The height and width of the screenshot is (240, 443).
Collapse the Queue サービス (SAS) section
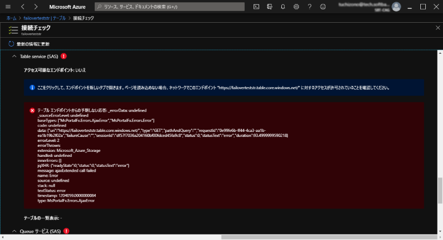pos(14,231)
